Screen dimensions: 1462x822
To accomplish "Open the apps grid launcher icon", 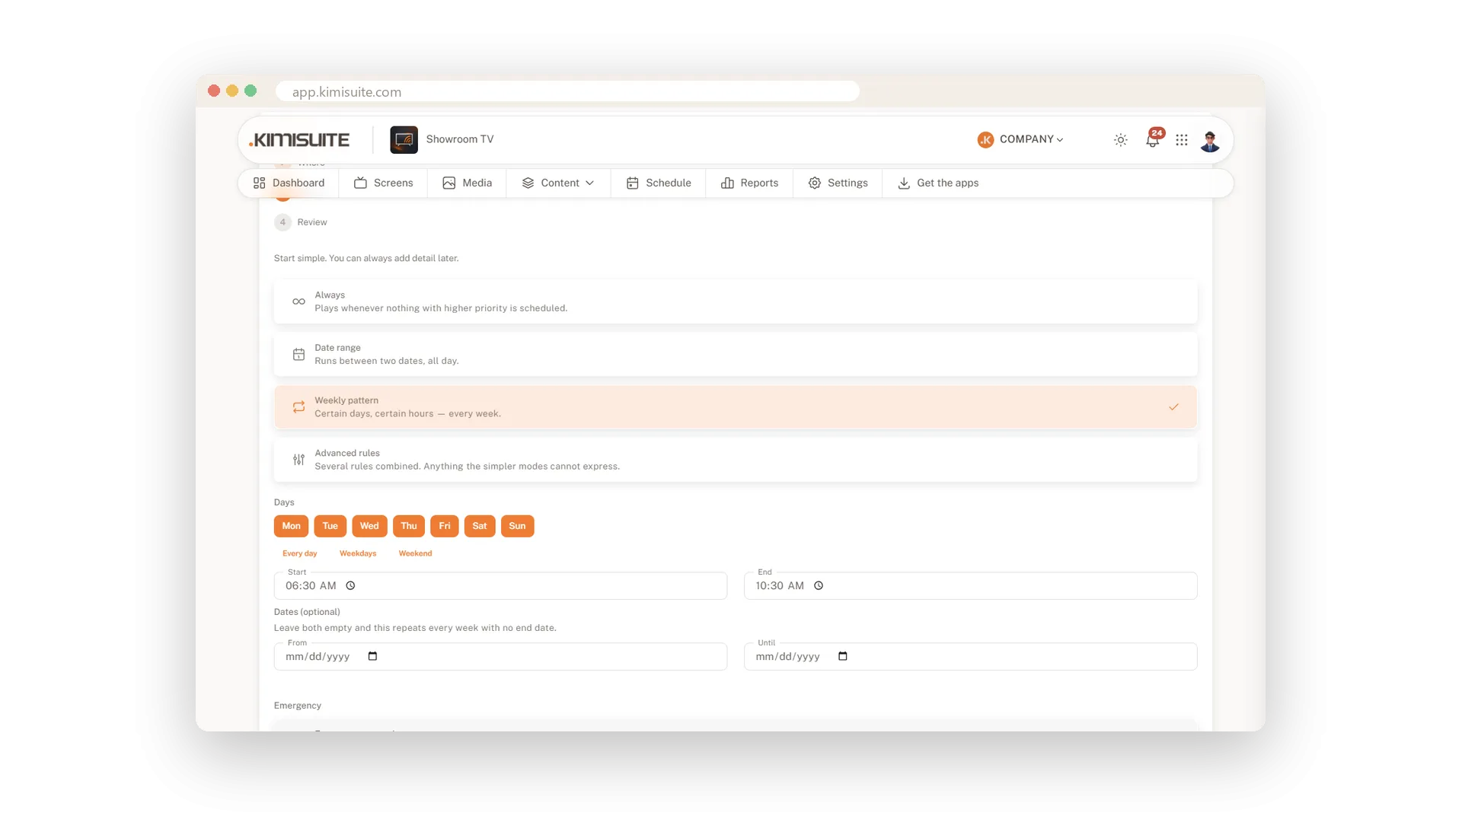I will (x=1182, y=140).
